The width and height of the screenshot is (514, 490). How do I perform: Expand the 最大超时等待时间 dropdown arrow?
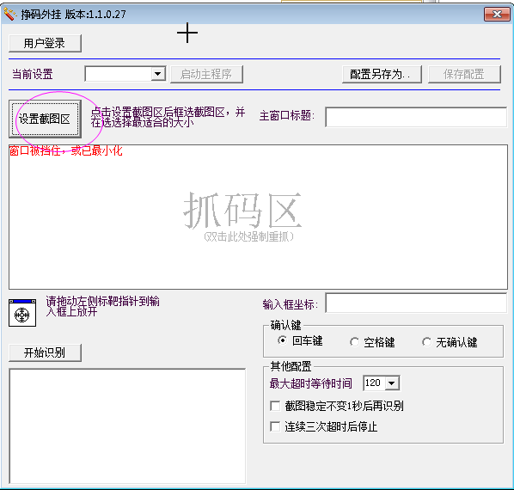click(x=392, y=383)
